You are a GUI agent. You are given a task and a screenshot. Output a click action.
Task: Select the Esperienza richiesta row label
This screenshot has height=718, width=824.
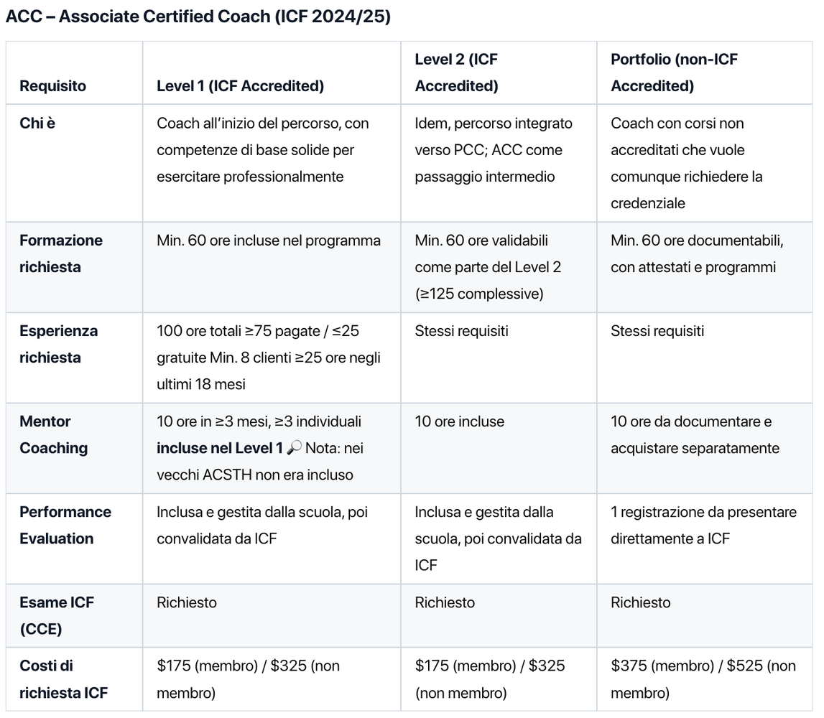pyautogui.click(x=58, y=344)
